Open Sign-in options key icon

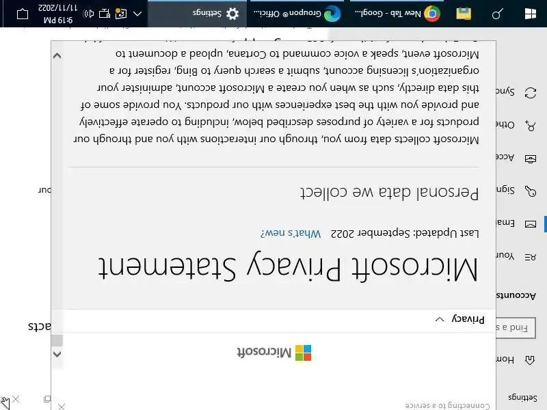pyautogui.click(x=531, y=191)
